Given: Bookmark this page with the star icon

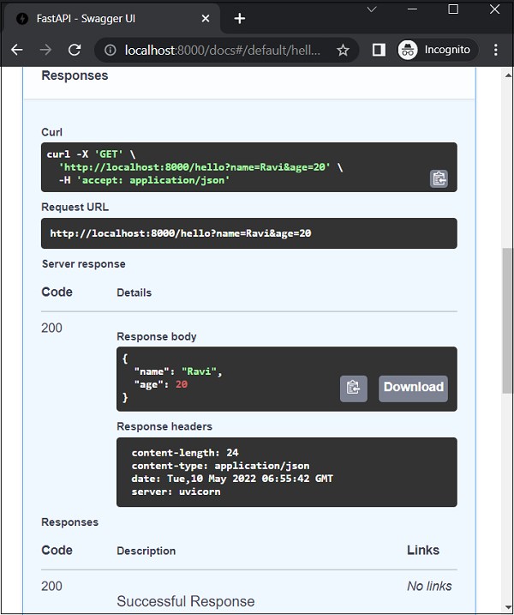Looking at the screenshot, I should coord(343,50).
